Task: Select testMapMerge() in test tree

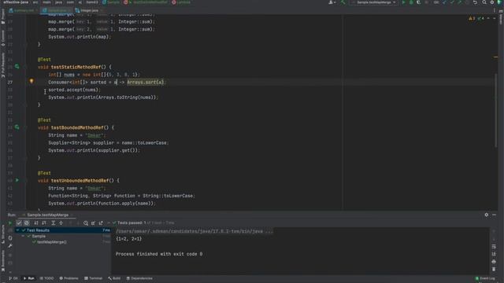Action: (x=52, y=242)
